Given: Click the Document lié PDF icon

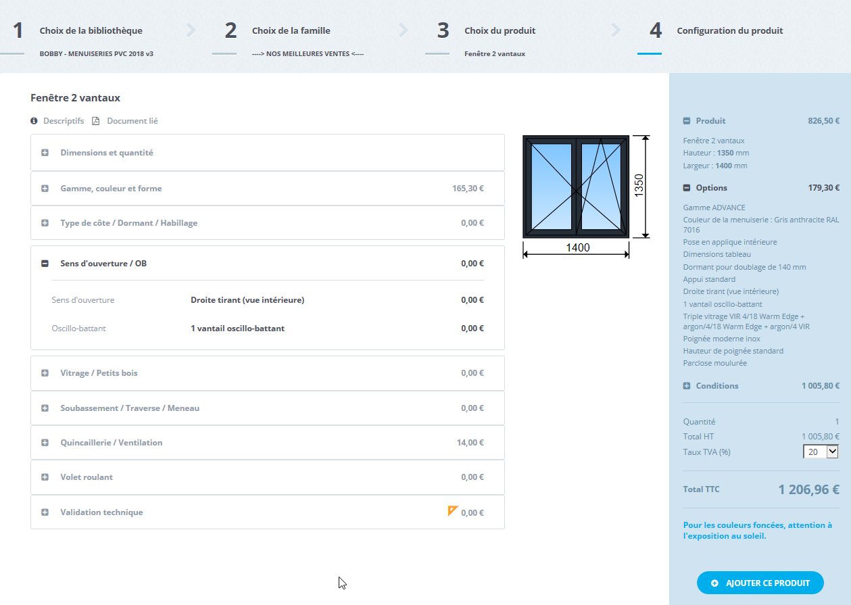Looking at the screenshot, I should (96, 121).
